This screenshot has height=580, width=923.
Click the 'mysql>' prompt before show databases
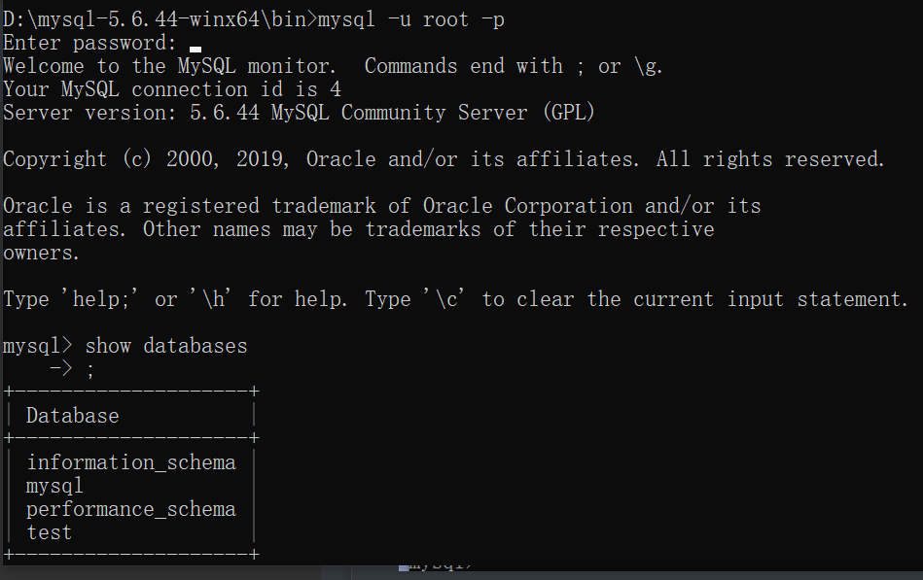pos(38,346)
